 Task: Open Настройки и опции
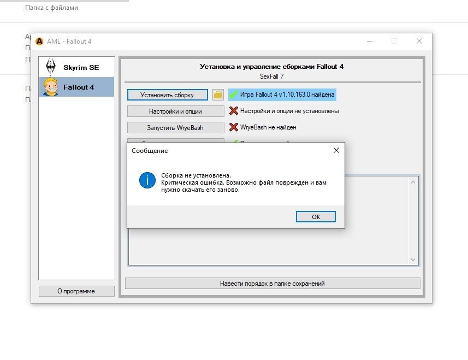pyautogui.click(x=175, y=111)
